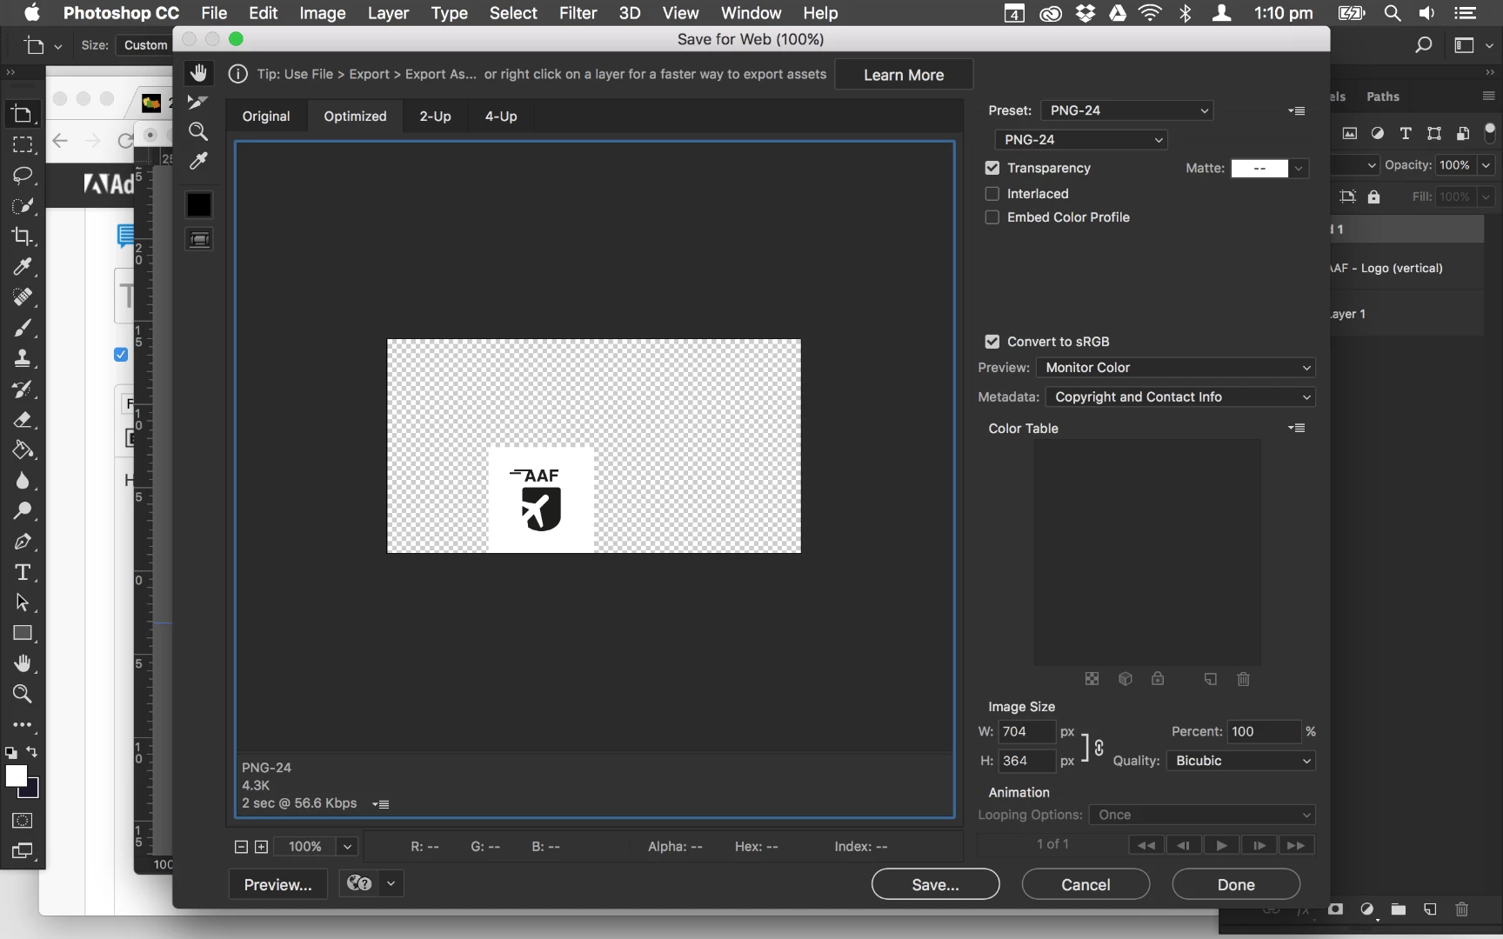Click the Wi-Fi icon in menu bar

pos(1150,13)
